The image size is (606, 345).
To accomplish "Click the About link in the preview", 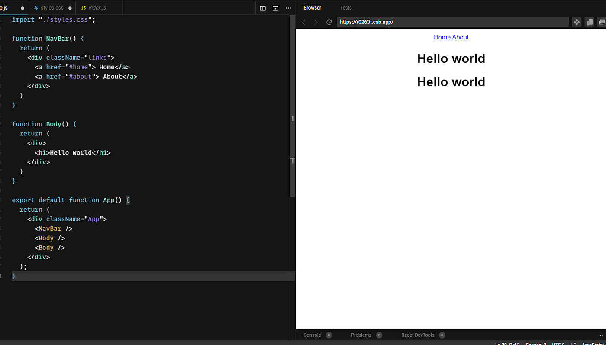I will [x=461, y=37].
